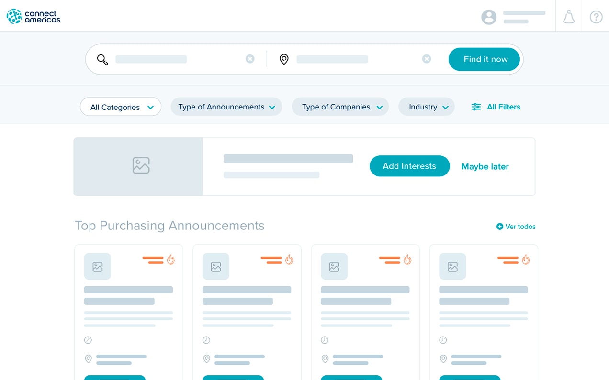This screenshot has width=609, height=380.
Task: Click the help question mark icon
Action: [596, 17]
